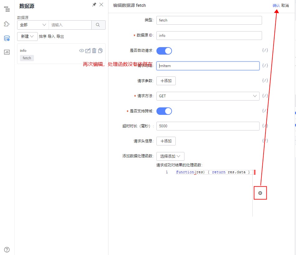Focus the type field containing fetch
Screen dimensions: 296x255
coord(209,20)
